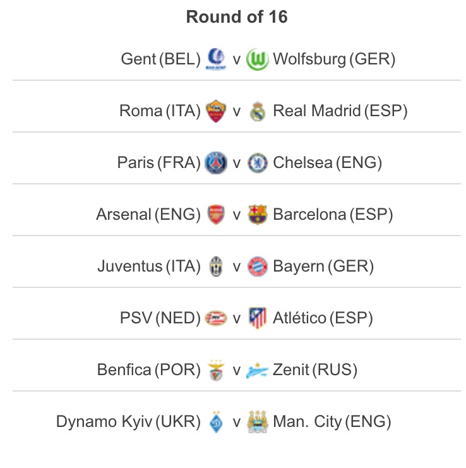Open the Paris Saint-Germain badge
Image resolution: width=466 pixels, height=468 pixels.
pyautogui.click(x=216, y=163)
